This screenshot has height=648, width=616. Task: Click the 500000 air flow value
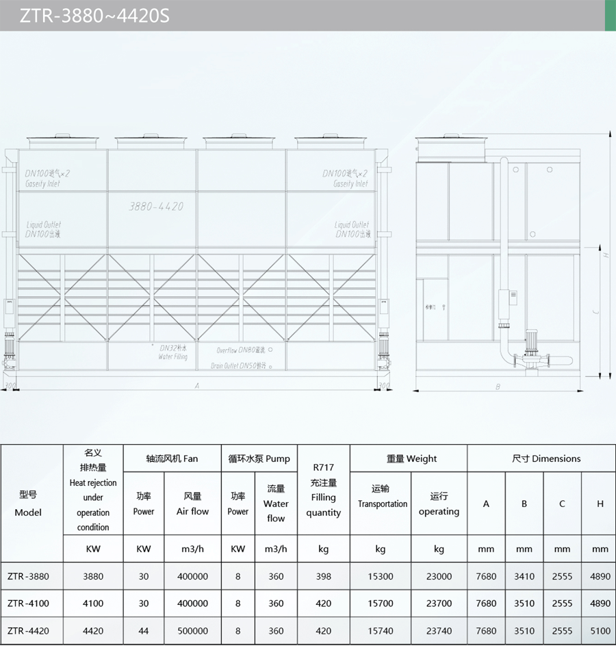tap(192, 630)
